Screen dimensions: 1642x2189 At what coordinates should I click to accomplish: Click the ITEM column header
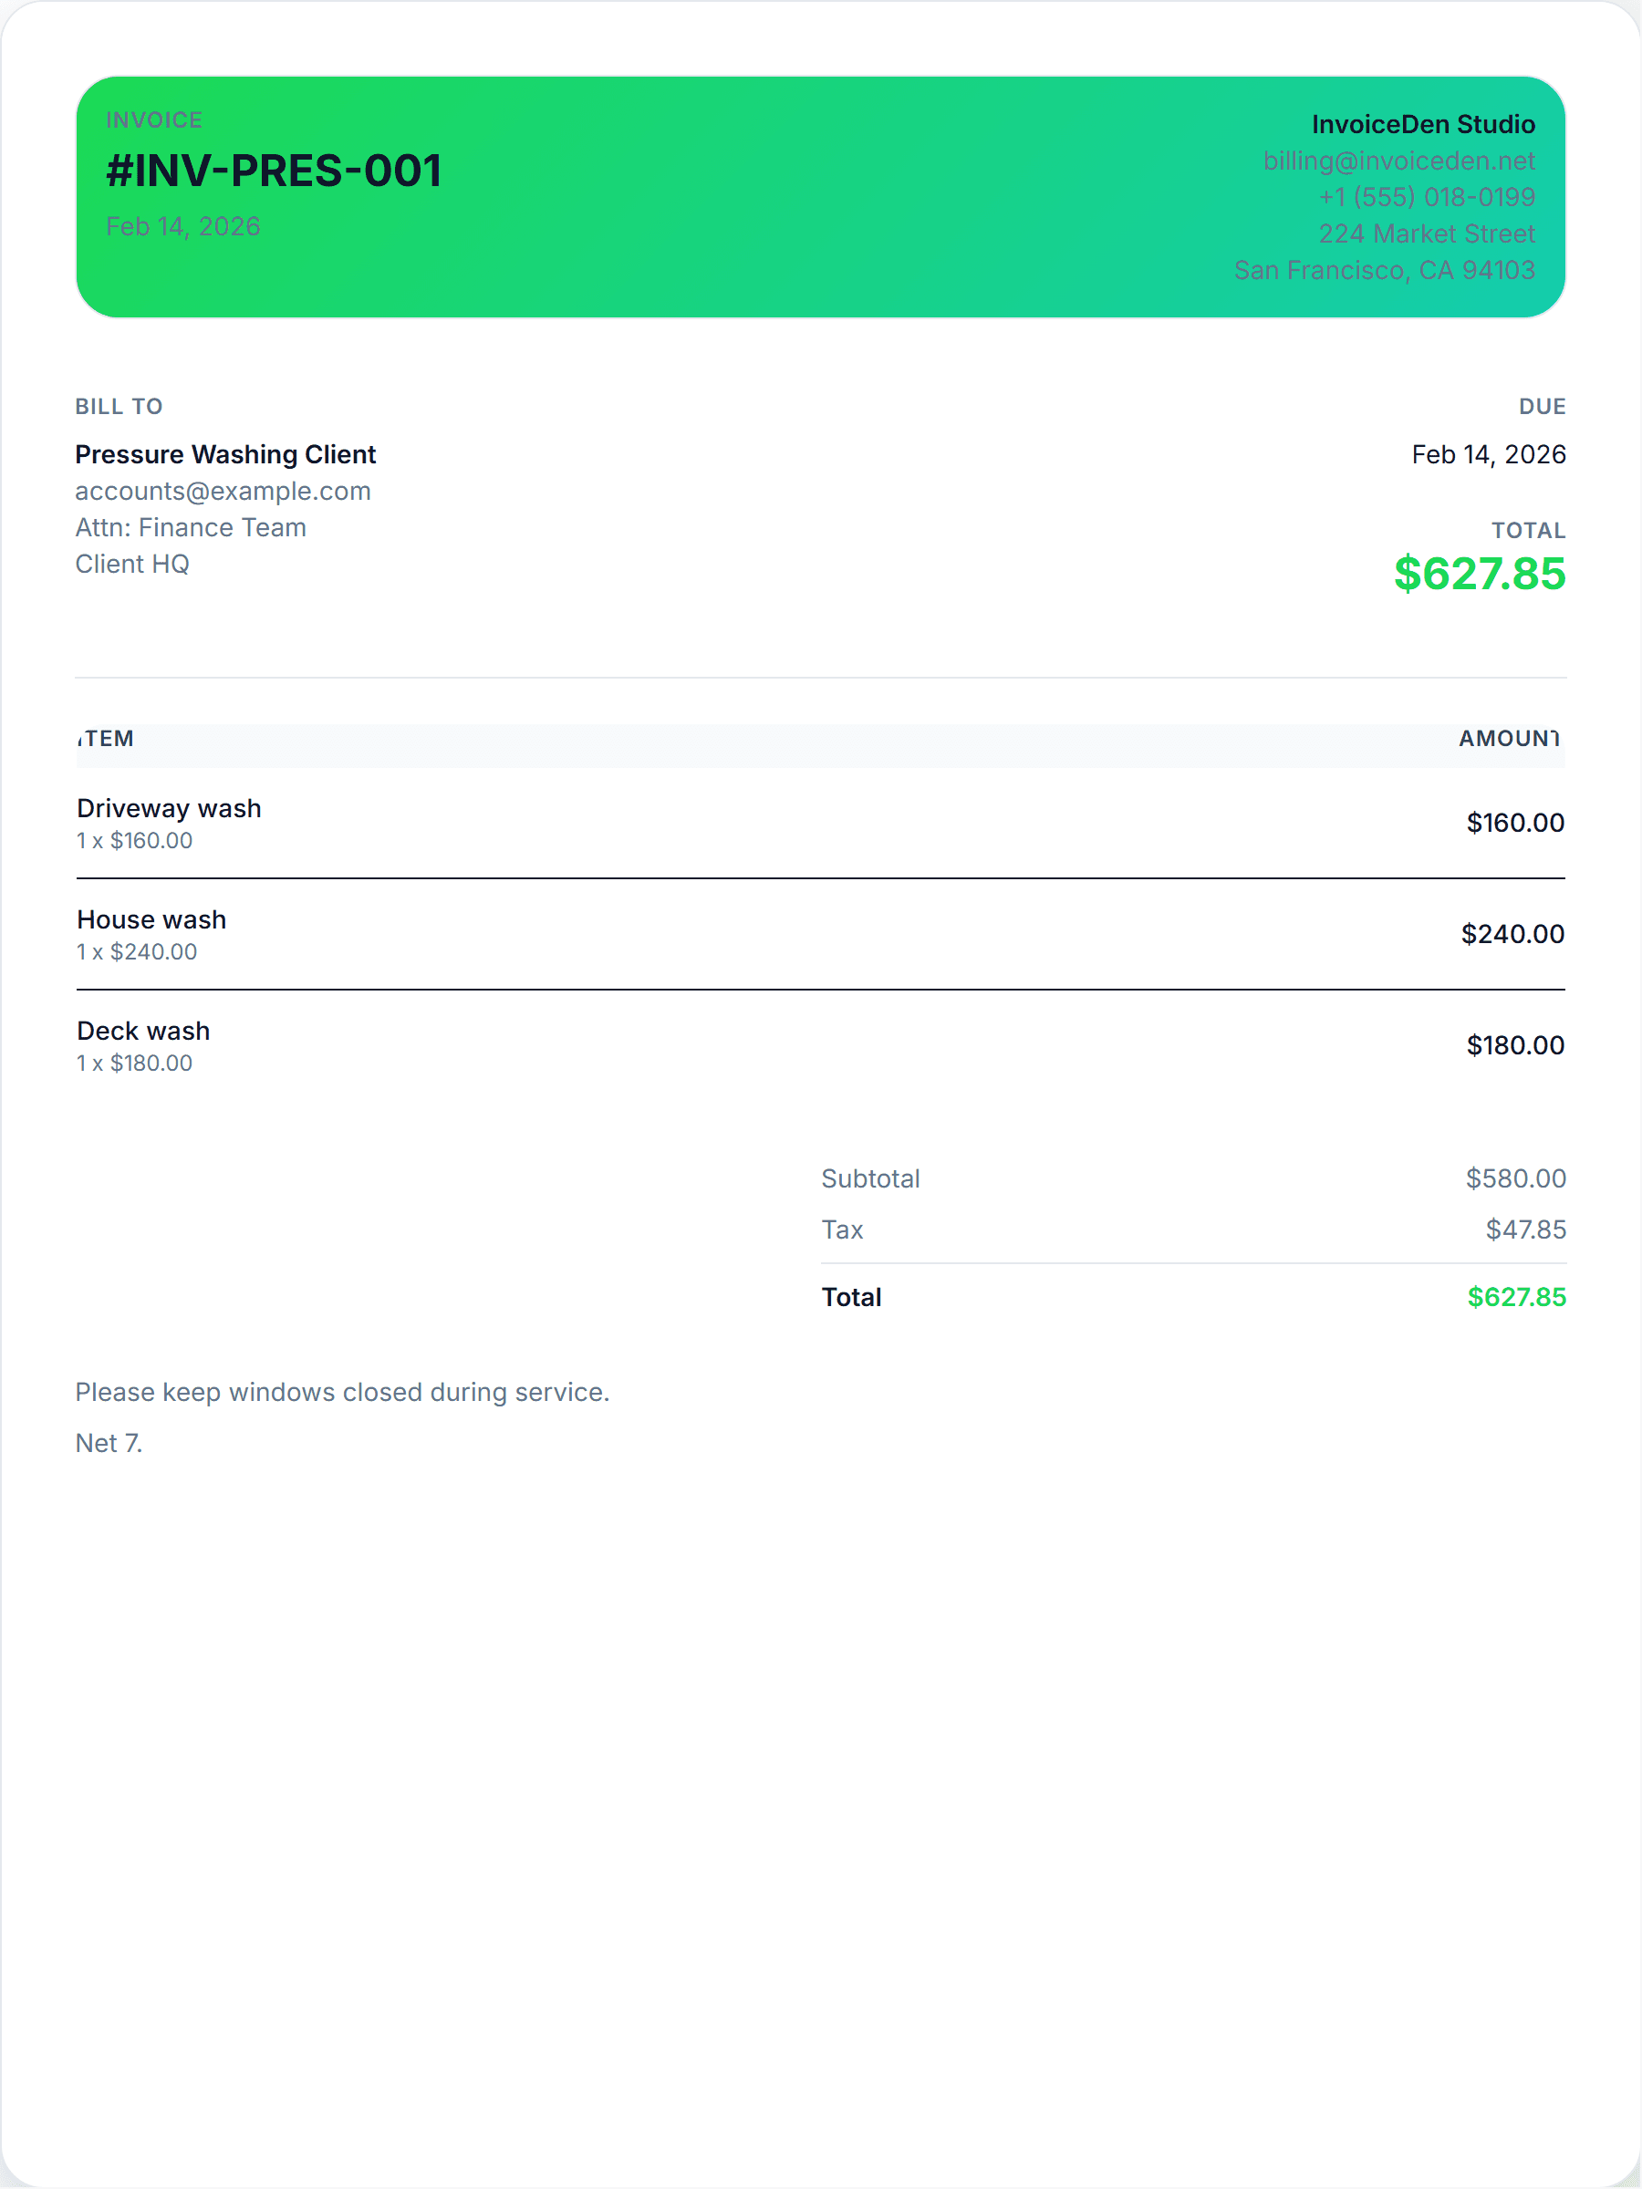[106, 738]
